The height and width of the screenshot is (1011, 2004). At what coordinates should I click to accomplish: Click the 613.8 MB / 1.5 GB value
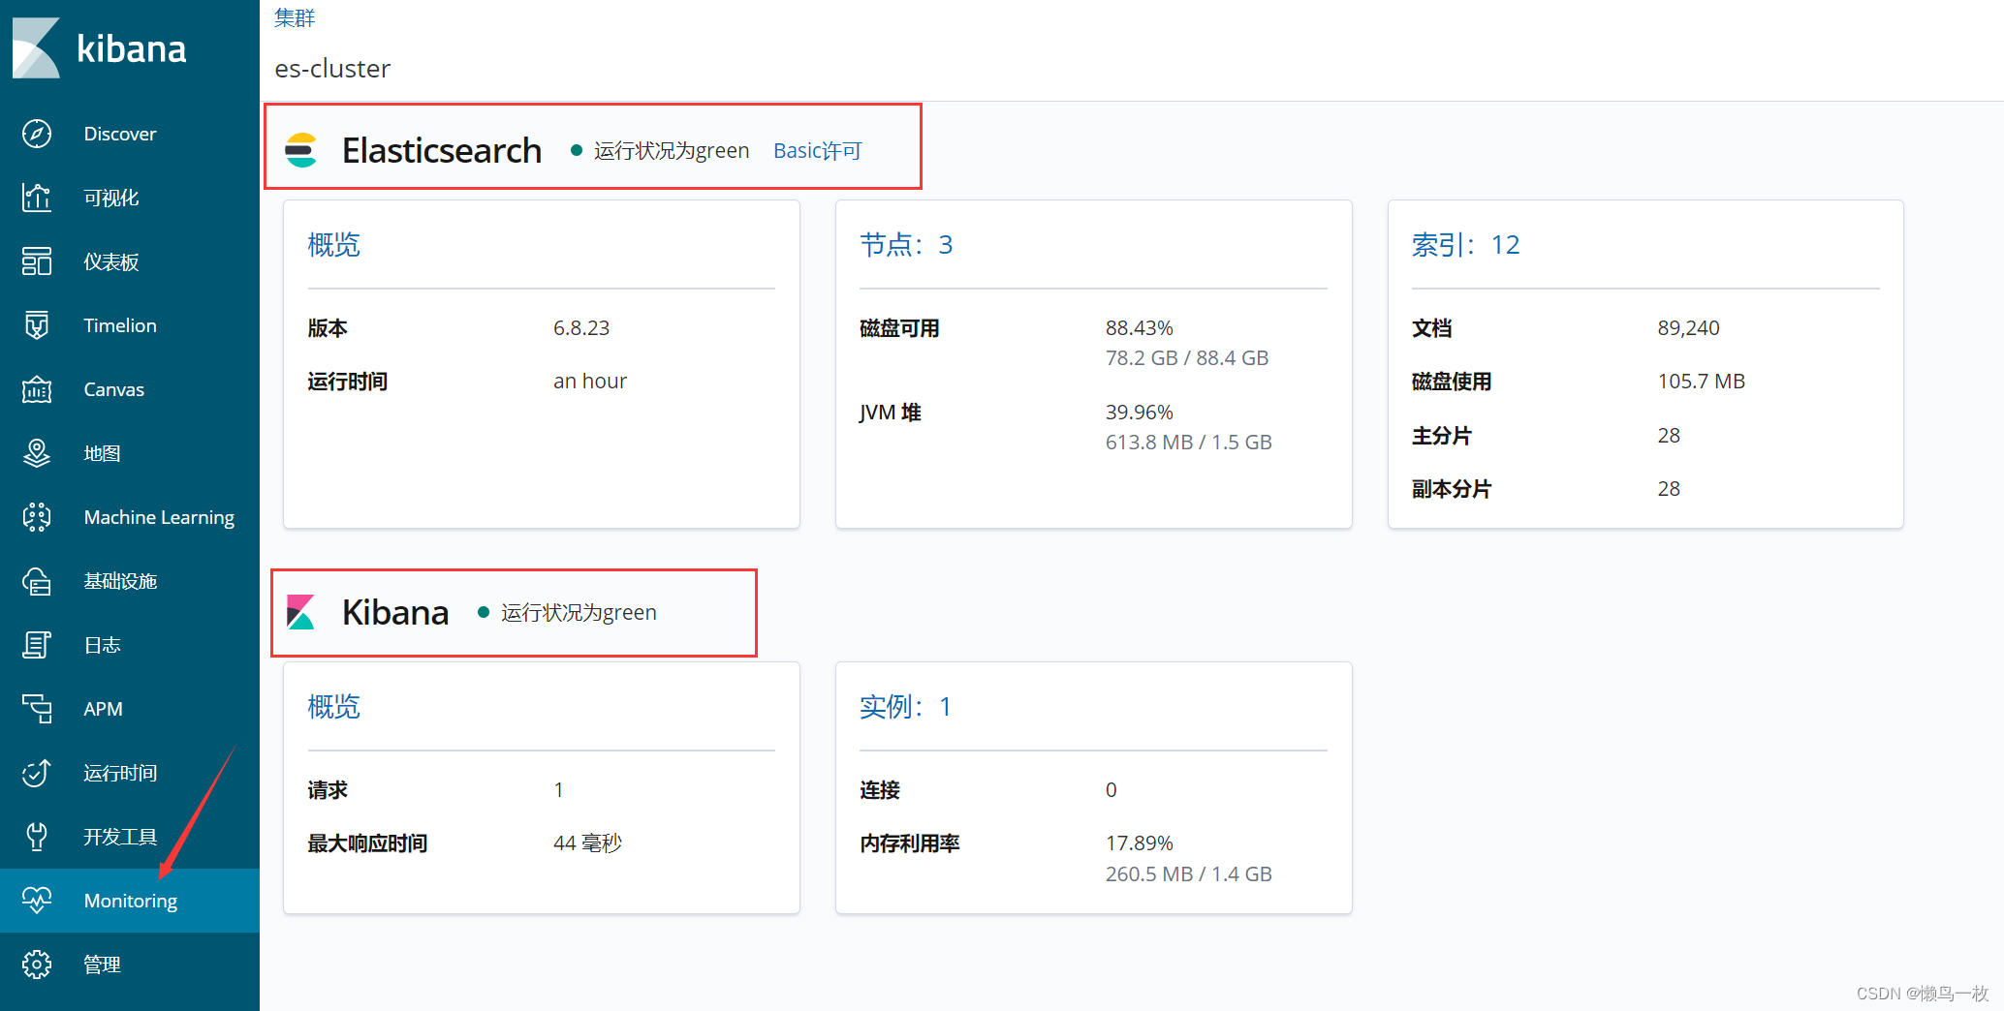tap(1189, 442)
